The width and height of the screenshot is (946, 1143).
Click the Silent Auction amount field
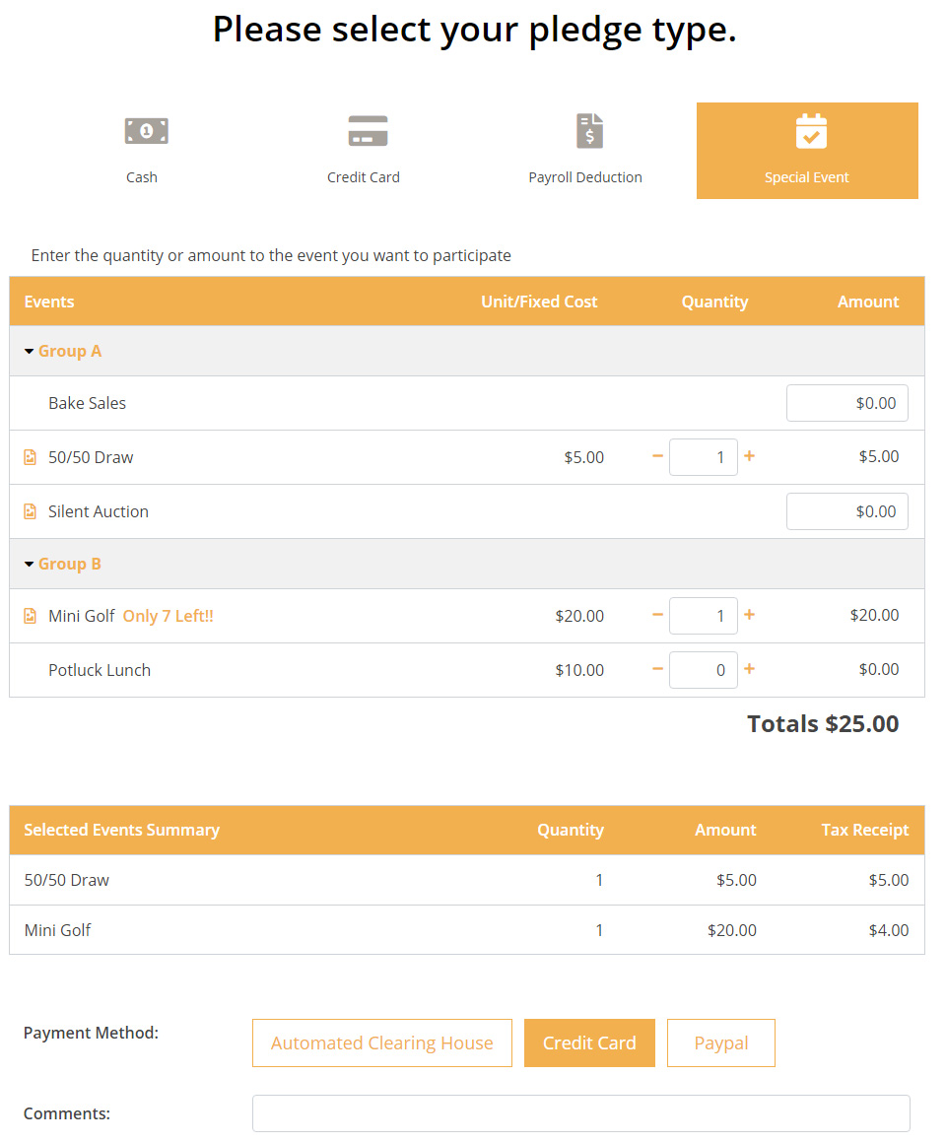coord(846,511)
